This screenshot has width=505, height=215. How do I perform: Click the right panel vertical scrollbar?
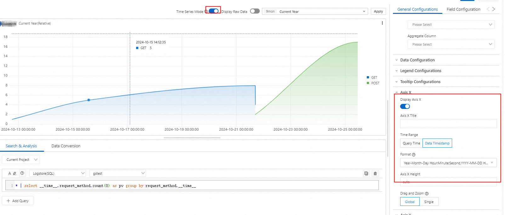click(x=388, y=128)
